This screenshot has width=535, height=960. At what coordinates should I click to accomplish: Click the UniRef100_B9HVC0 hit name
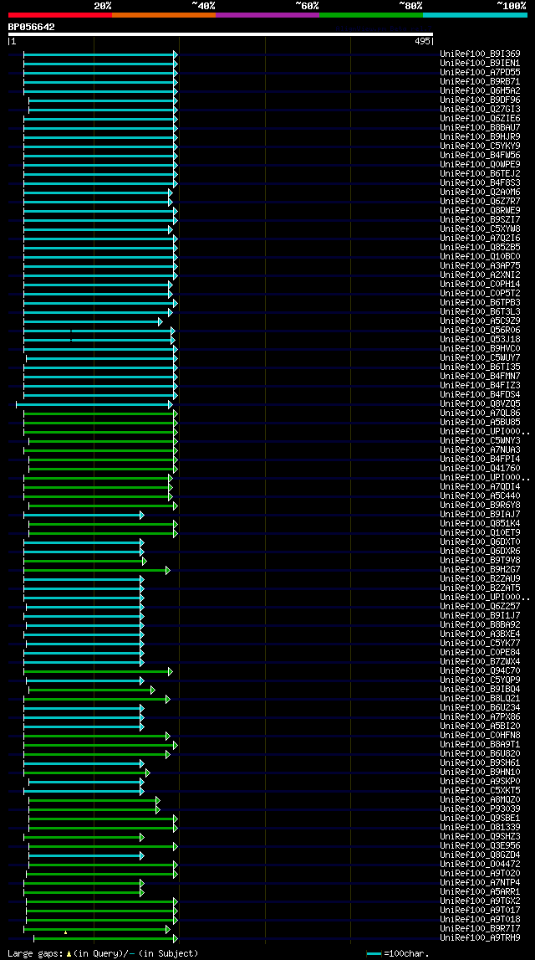(480, 348)
